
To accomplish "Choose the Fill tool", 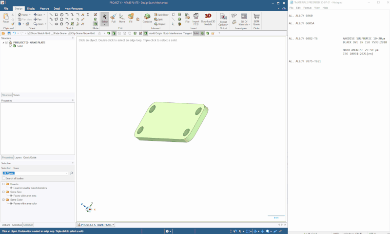I will pyautogui.click(x=131, y=18).
